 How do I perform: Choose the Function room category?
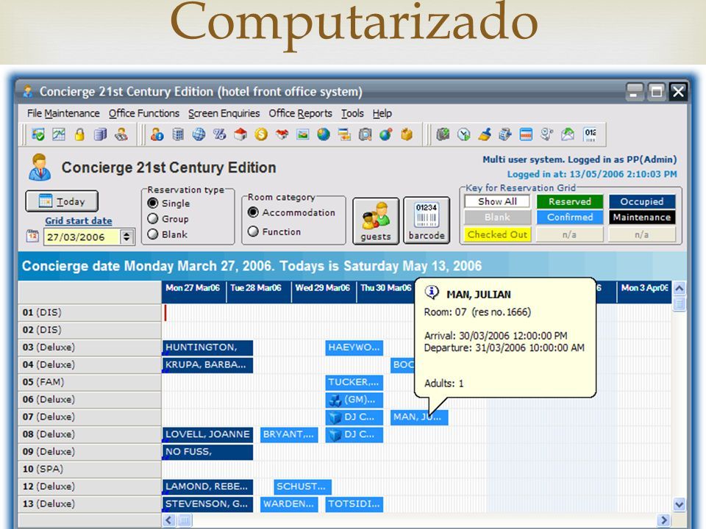(253, 231)
